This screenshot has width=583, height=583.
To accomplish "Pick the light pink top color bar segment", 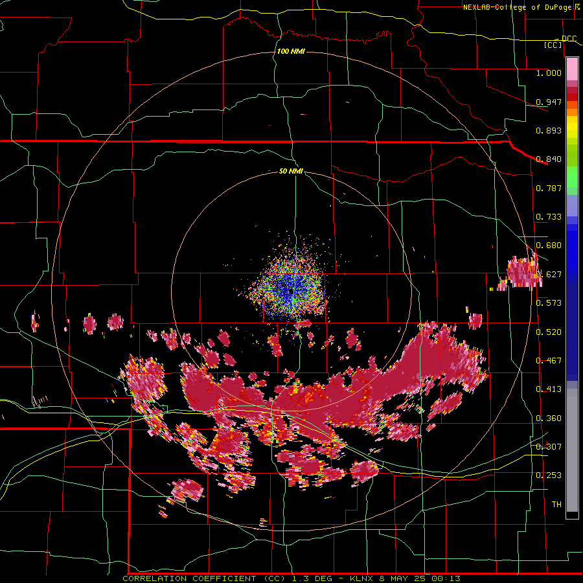I will 572,69.
